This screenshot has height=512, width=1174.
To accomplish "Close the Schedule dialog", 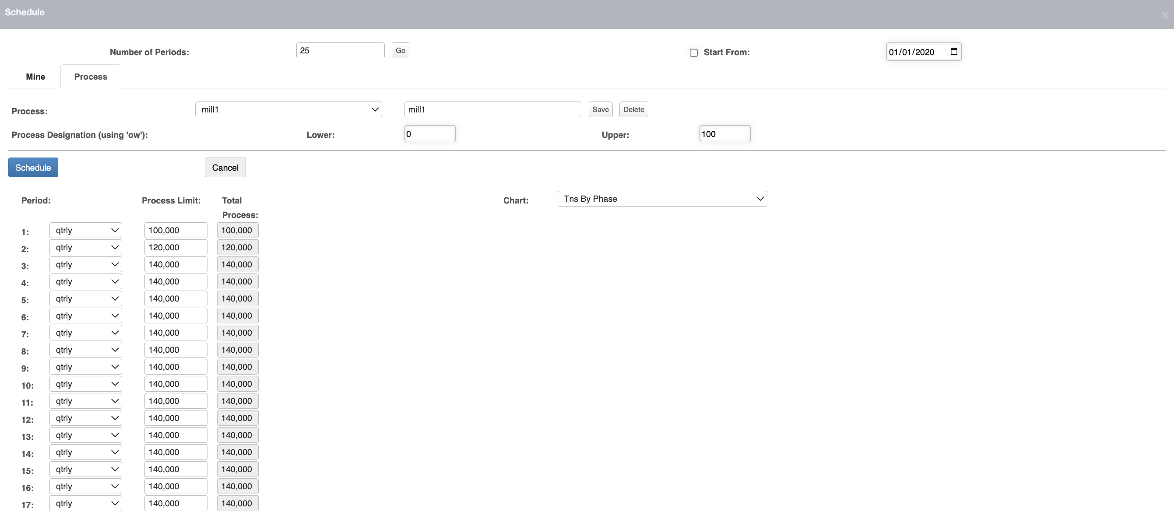I will click(x=1164, y=15).
